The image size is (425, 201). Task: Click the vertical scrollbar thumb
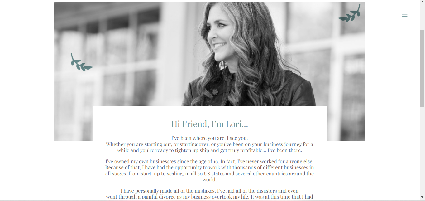coord(422,69)
